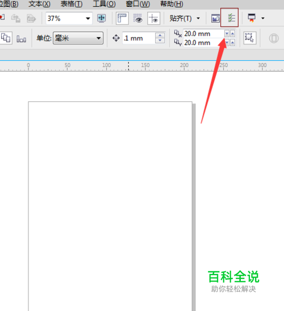Open the 帮助(H) menu
Screen dimensions: 284x311
172,4
